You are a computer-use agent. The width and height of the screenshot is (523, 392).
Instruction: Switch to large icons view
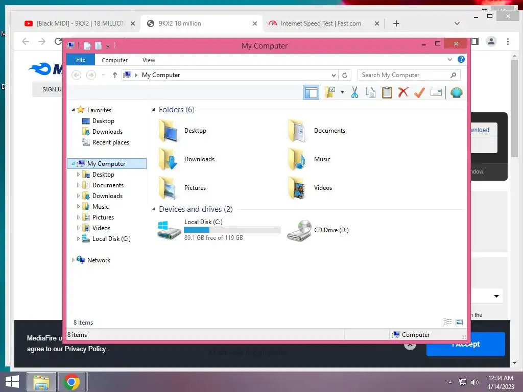pyautogui.click(x=459, y=322)
